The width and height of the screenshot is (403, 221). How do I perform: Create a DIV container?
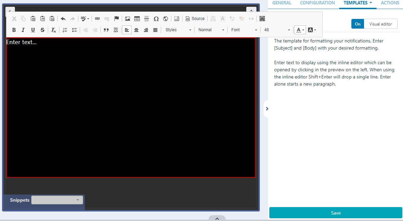pos(116,30)
